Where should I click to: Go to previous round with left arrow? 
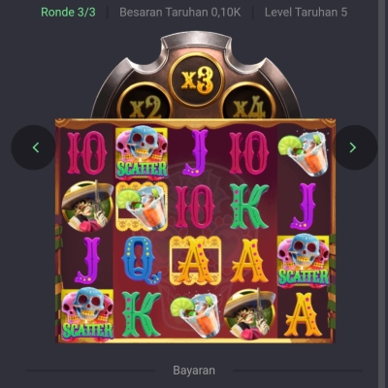pos(33,147)
